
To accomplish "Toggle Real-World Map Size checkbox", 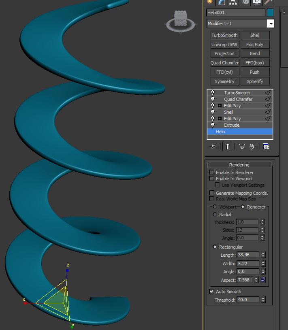I will [211, 199].
